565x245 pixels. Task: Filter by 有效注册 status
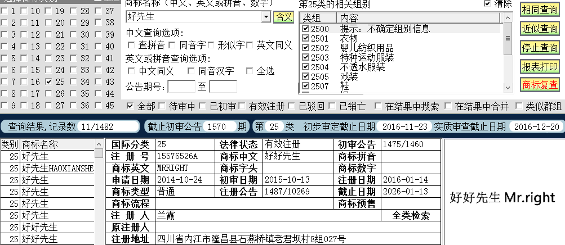pos(242,106)
